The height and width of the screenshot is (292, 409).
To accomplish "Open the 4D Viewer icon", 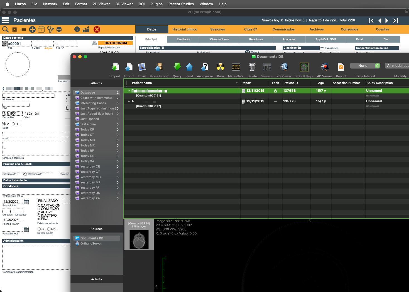I will point(324,67).
